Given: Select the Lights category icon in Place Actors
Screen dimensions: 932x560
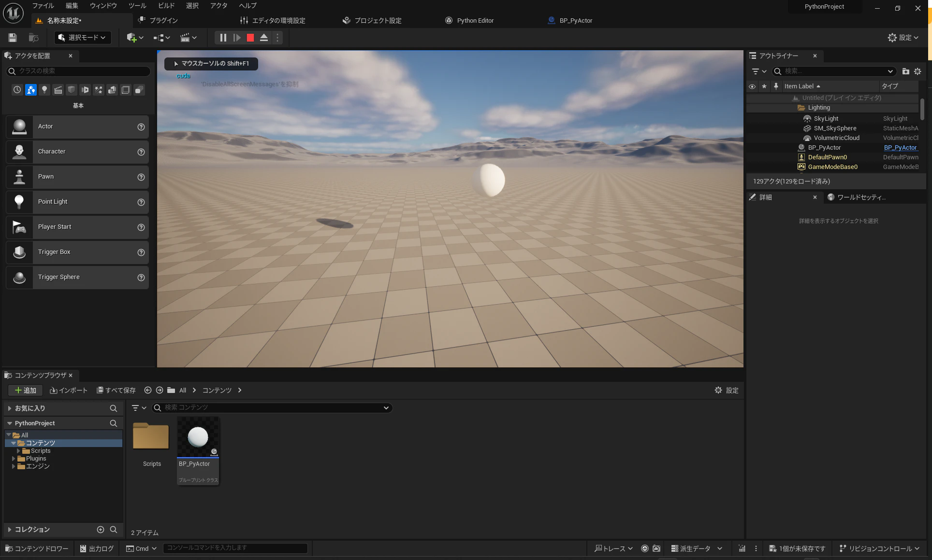Looking at the screenshot, I should pos(44,90).
